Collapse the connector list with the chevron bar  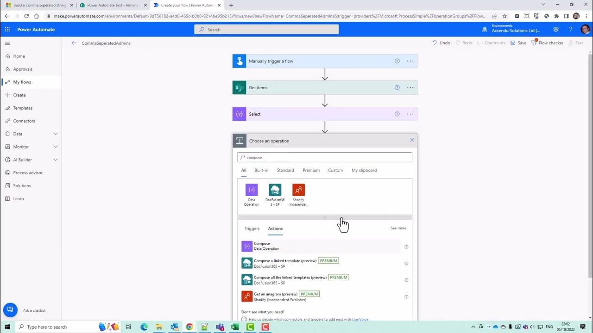coord(325,217)
